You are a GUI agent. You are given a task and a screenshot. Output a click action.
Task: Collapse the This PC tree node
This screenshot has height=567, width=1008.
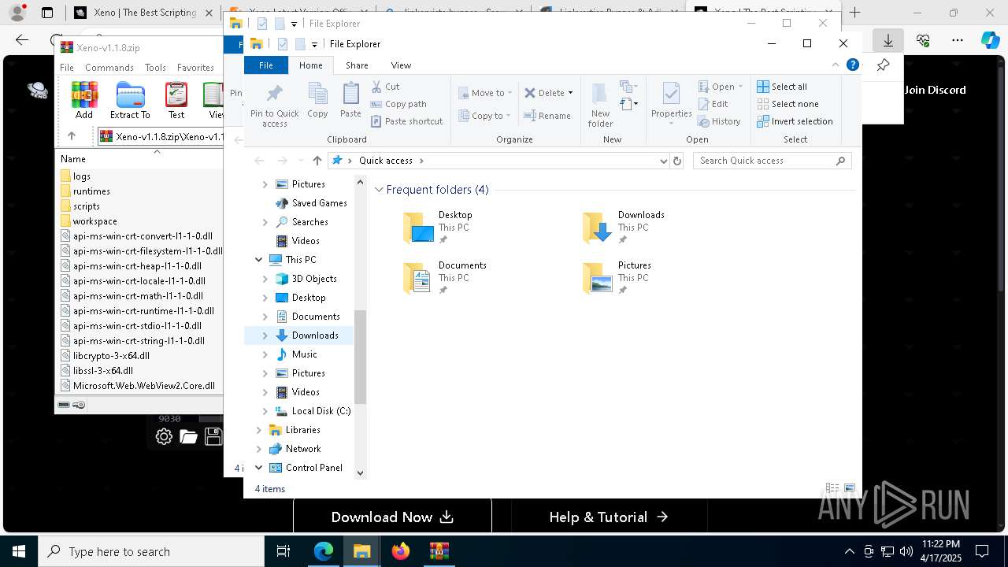(258, 260)
